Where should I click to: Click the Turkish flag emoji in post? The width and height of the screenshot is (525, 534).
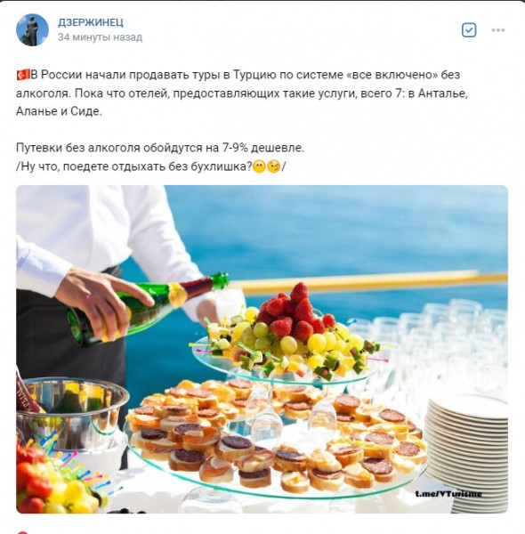23,75
